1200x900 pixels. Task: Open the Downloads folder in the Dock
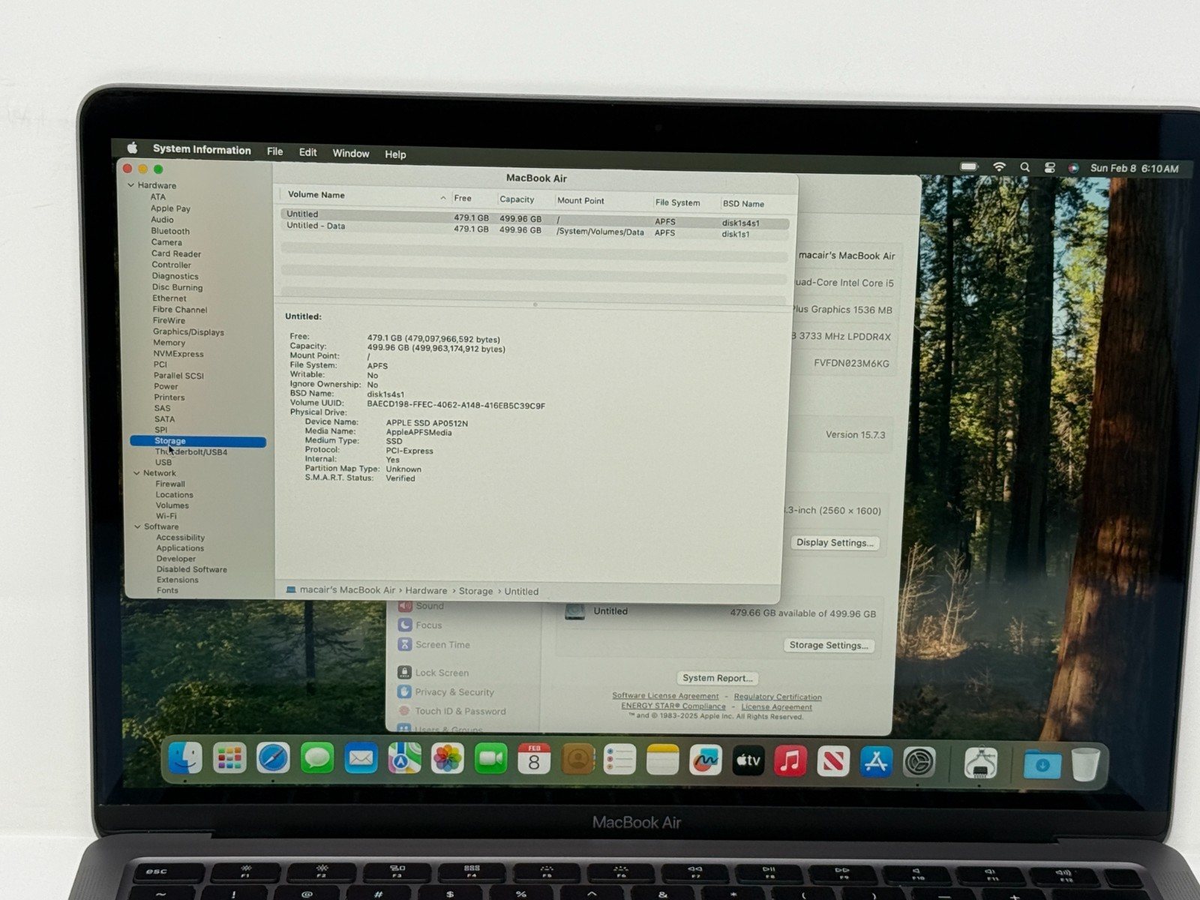(1042, 764)
